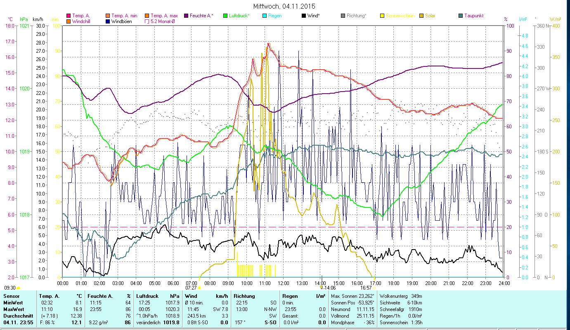The image size is (570, 330).
Task: Click the Solar legend color square
Action: [x=421, y=16]
